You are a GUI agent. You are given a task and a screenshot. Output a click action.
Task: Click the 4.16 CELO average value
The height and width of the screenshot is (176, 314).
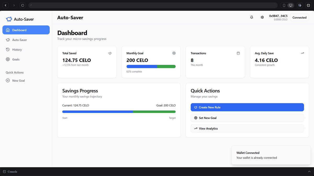coord(266,60)
